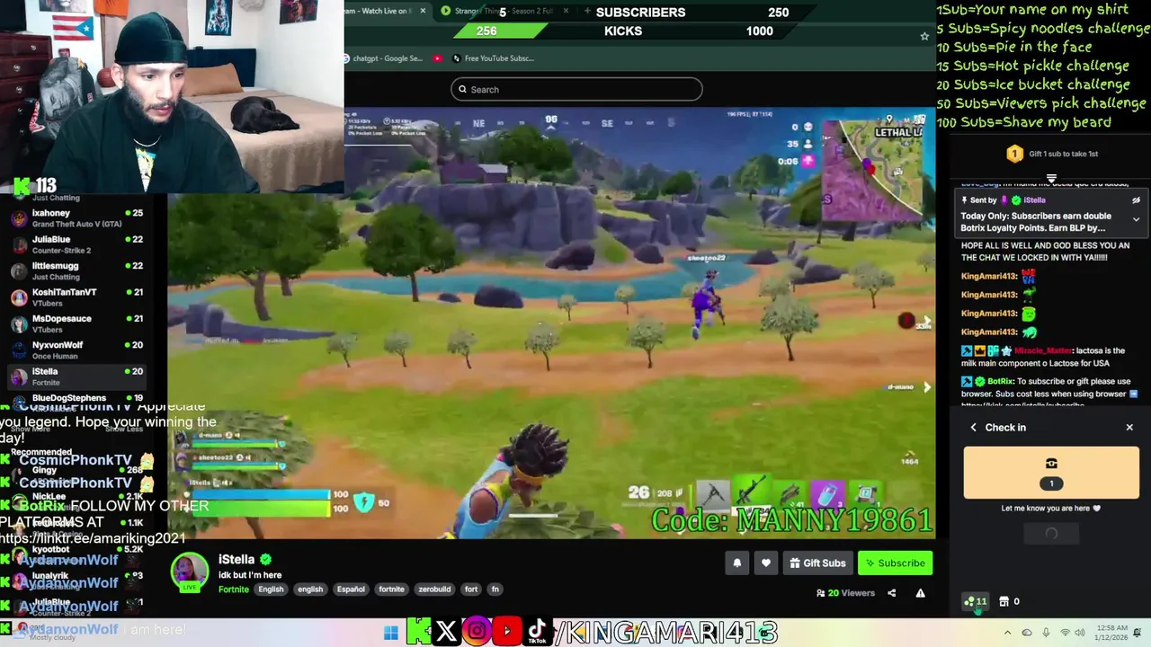
Task: Collapse the gift leaderboard handle
Action: click(x=1051, y=178)
